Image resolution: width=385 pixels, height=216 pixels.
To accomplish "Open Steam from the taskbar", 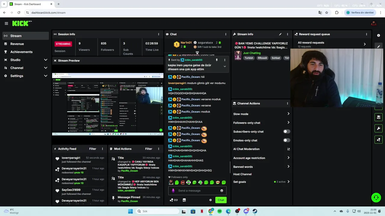I will pyautogui.click(x=255, y=211).
